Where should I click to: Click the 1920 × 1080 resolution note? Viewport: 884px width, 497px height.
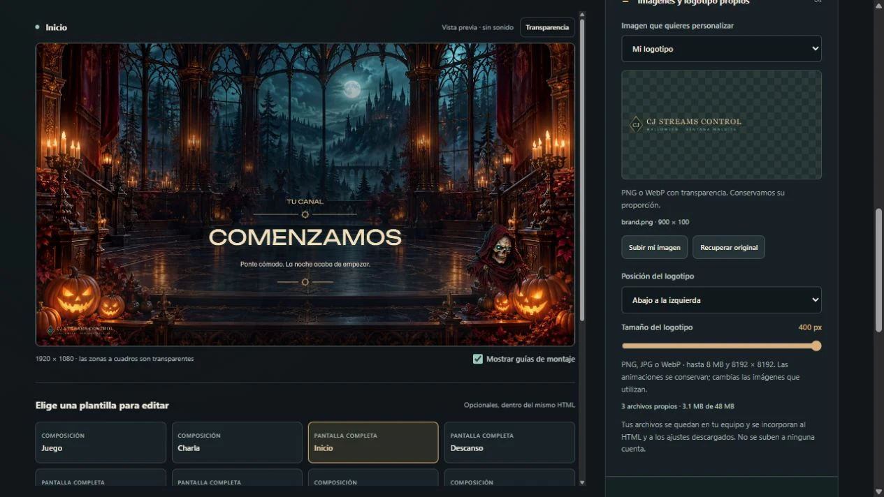click(x=115, y=359)
